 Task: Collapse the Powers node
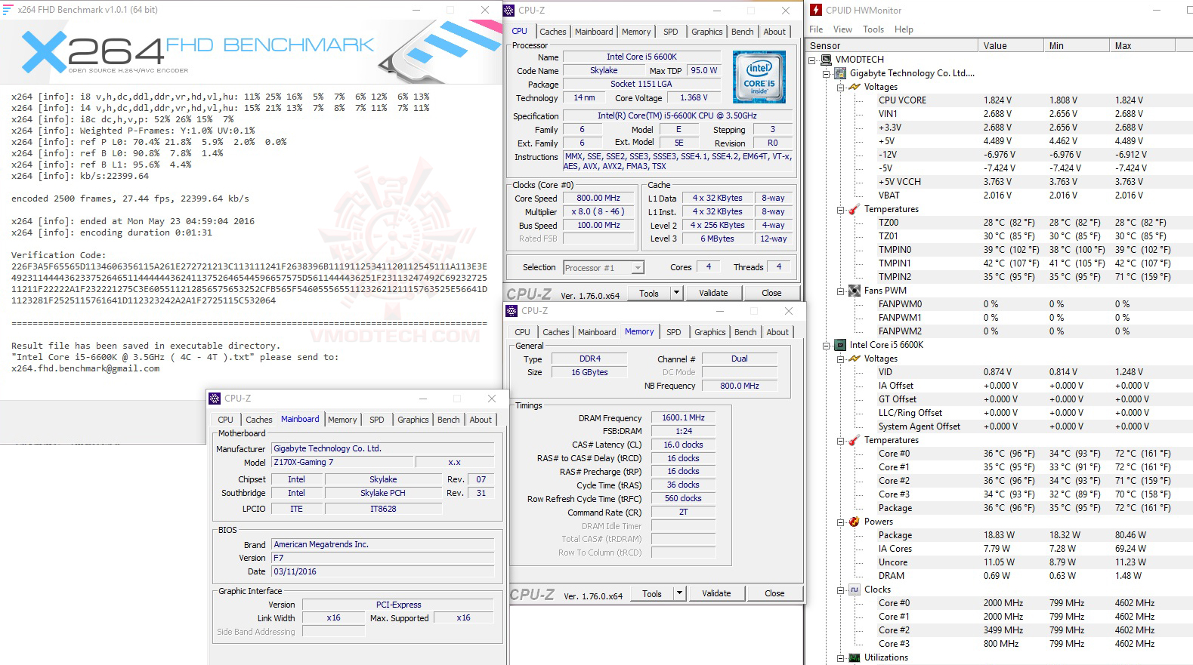pyautogui.click(x=841, y=522)
